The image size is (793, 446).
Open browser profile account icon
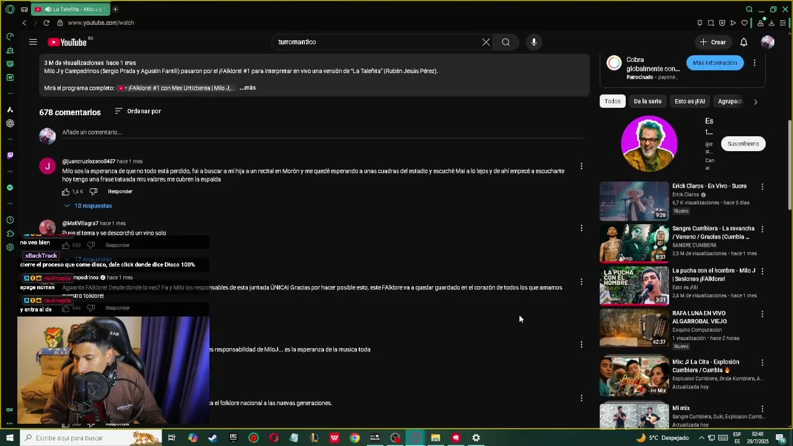coord(760,23)
